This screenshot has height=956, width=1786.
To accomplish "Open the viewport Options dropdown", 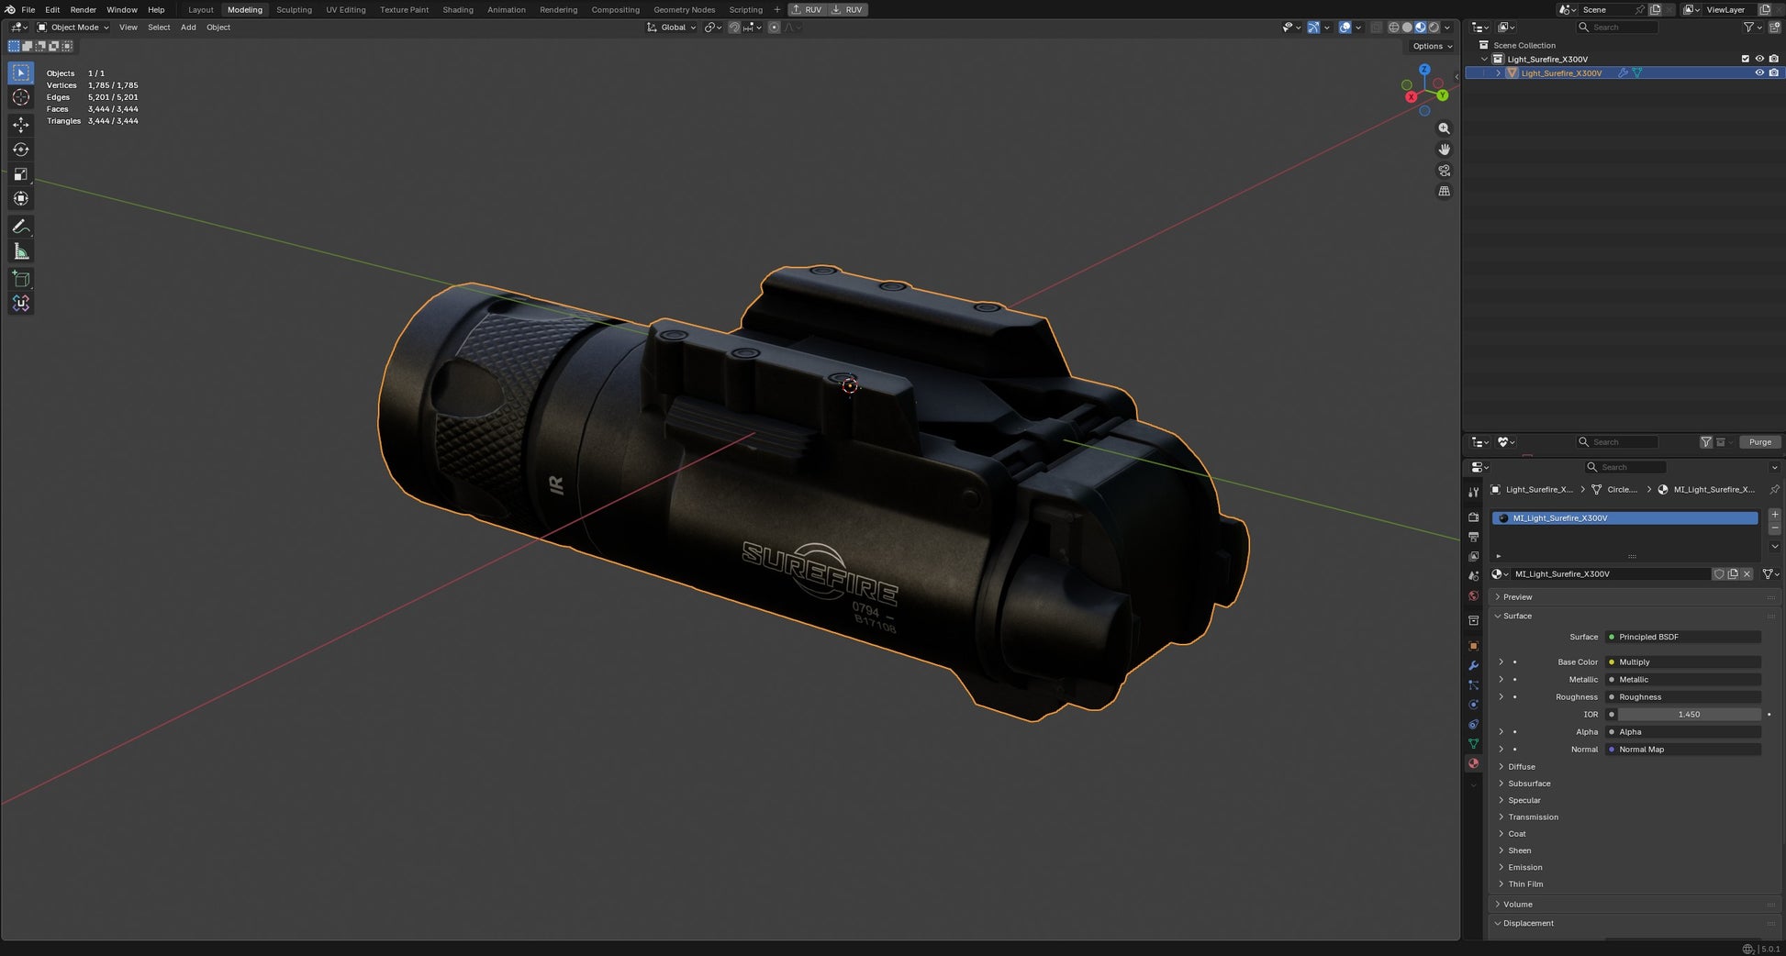I will [x=1432, y=46].
